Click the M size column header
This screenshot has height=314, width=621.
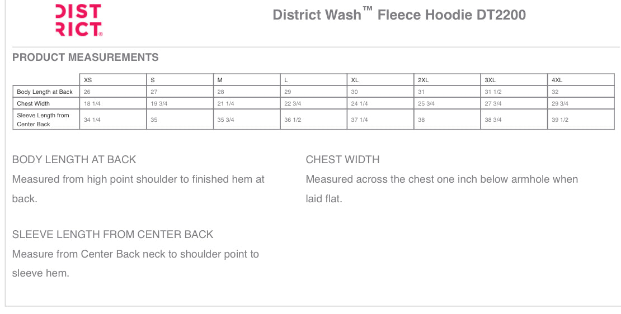[x=220, y=80]
